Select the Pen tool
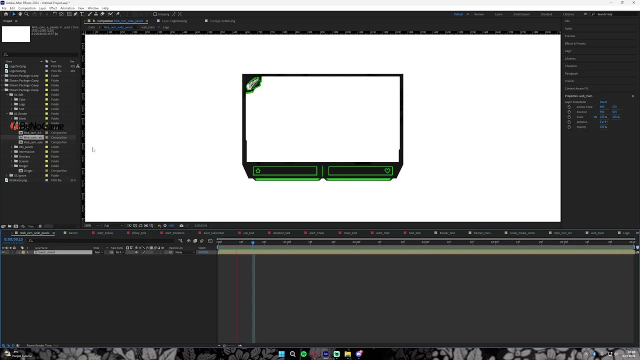The image size is (640, 360). 75,14
